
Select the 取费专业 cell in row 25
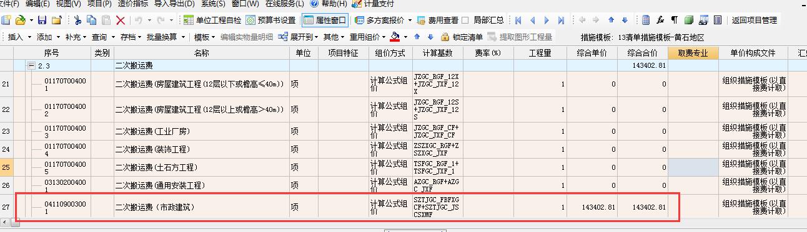pos(693,167)
